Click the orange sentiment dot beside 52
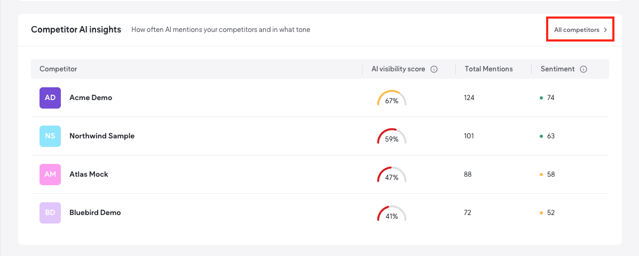639x256 pixels. 541,213
